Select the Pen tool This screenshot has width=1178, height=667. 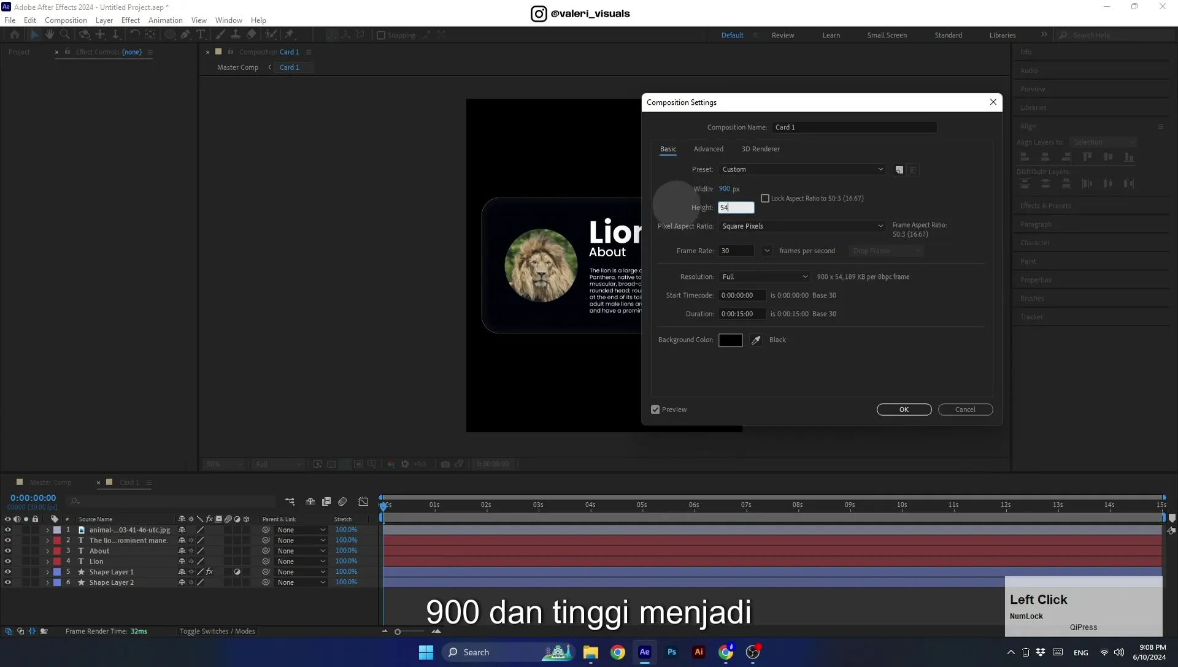[185, 35]
